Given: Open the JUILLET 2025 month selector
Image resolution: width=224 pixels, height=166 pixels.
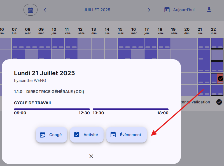Looking at the screenshot, I should [97, 10].
